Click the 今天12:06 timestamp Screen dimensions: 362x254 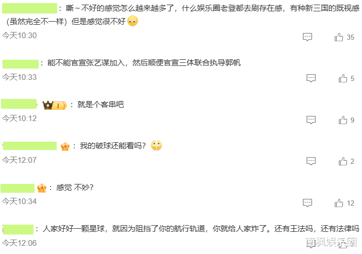click(x=19, y=243)
